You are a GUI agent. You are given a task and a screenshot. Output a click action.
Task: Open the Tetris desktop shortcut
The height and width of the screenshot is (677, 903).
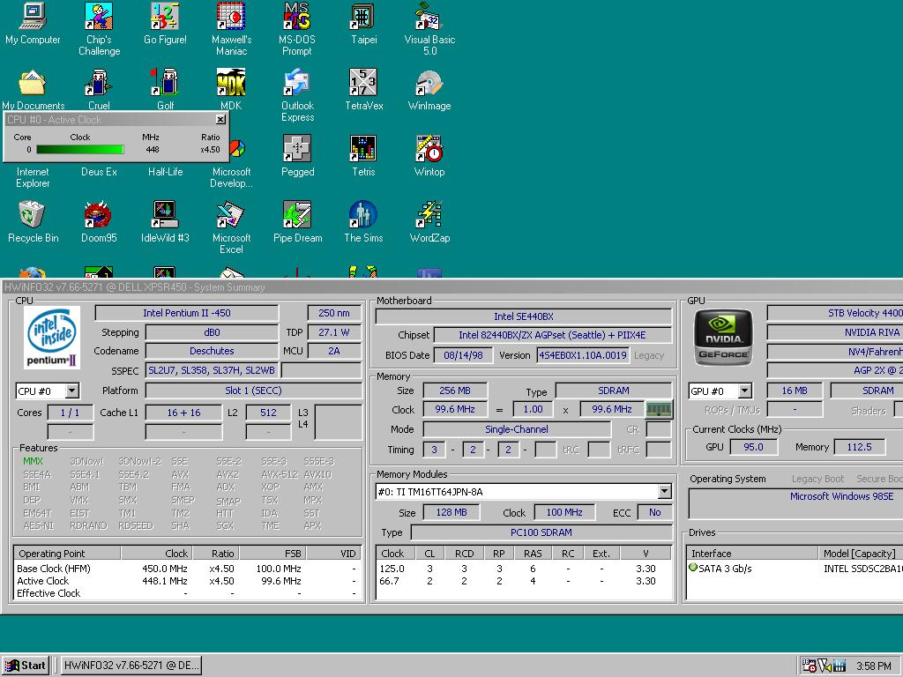362,149
